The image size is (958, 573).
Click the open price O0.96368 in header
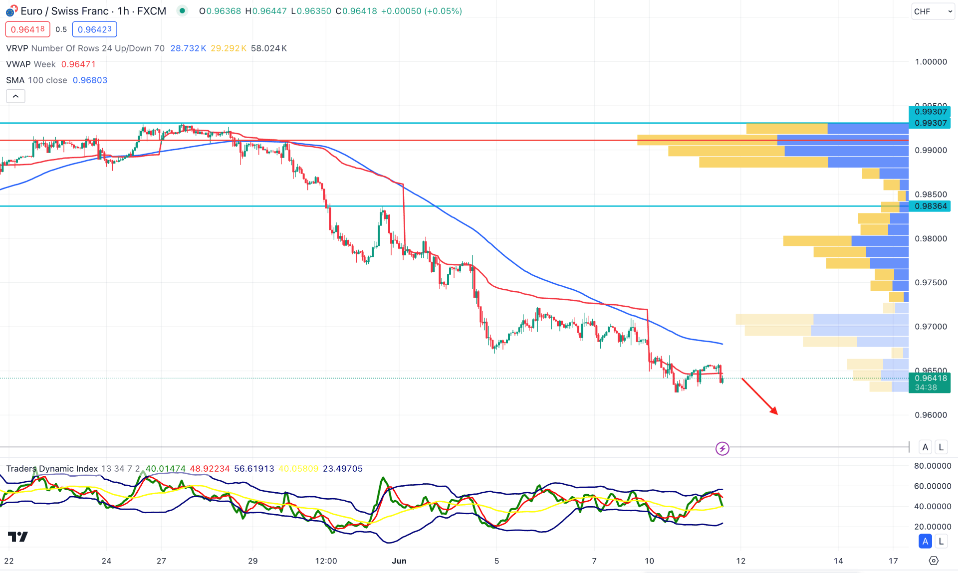[220, 11]
